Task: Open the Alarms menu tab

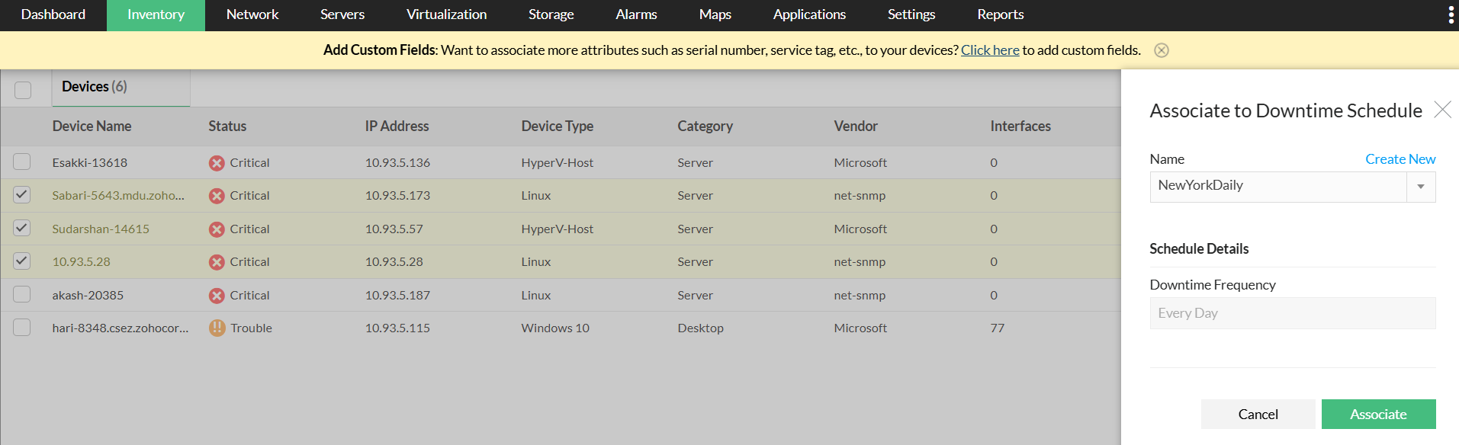Action: pyautogui.click(x=636, y=14)
